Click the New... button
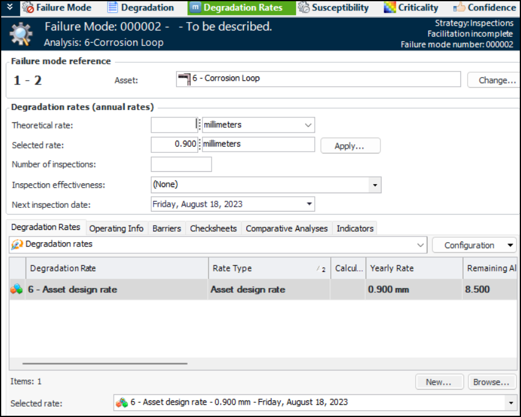The image size is (521, 417). [x=440, y=382]
